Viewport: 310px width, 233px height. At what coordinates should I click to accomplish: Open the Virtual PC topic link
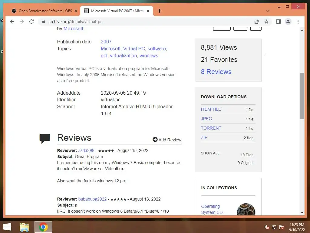tap(134, 49)
